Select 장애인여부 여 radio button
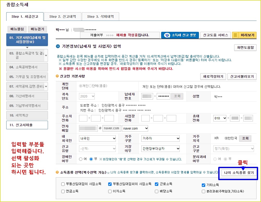The image size is (261, 202). point(81,159)
